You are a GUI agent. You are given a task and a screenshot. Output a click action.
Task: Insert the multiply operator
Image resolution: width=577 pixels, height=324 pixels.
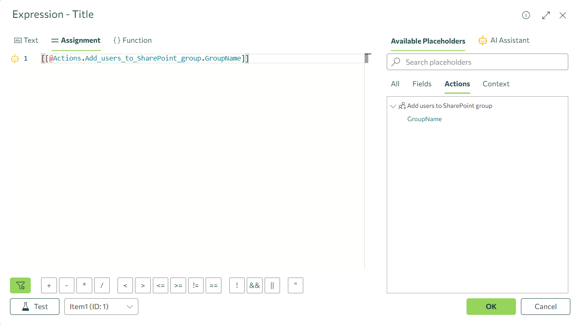84,285
